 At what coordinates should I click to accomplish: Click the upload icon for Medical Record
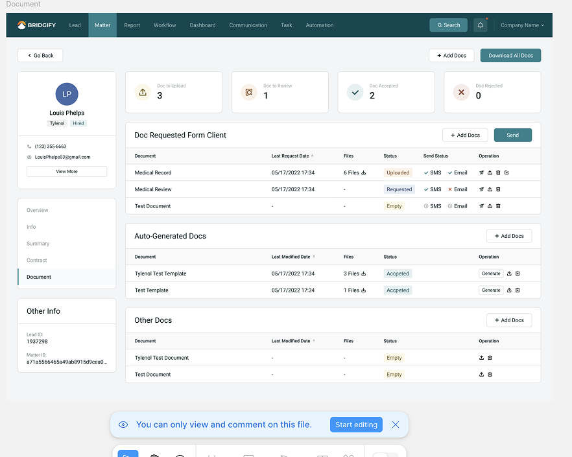tap(490, 173)
